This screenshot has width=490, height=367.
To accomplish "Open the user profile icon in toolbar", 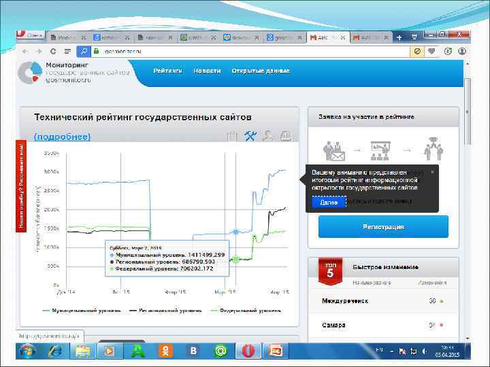I will tap(462, 51).
